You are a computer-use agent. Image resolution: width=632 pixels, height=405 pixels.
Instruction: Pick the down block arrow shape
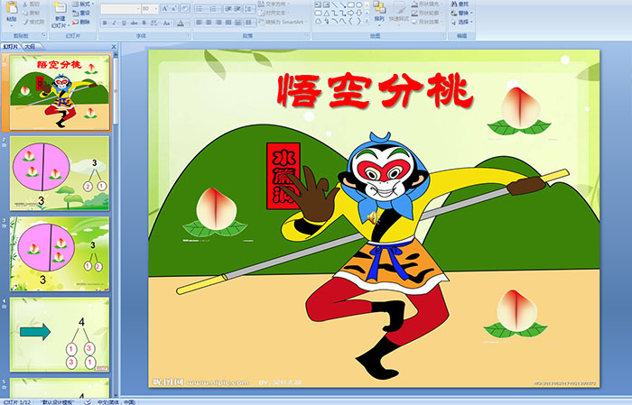pyautogui.click(x=358, y=13)
